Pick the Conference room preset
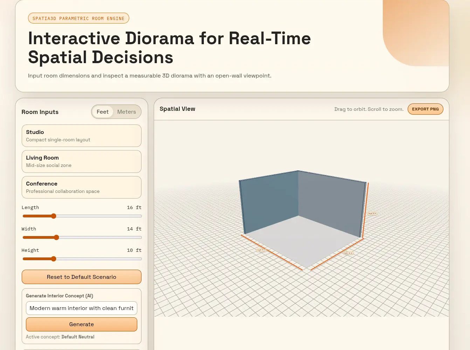The width and height of the screenshot is (470, 350). coord(82,187)
